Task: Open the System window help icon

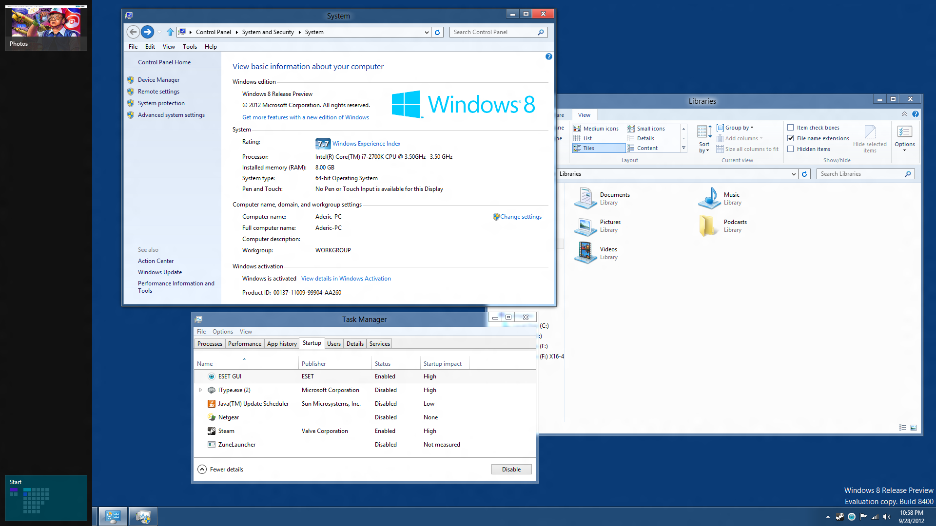Action: click(549, 56)
